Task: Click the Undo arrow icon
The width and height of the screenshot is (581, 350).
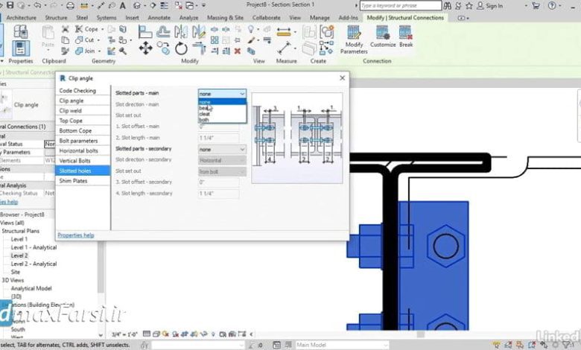Action: (37, 5)
